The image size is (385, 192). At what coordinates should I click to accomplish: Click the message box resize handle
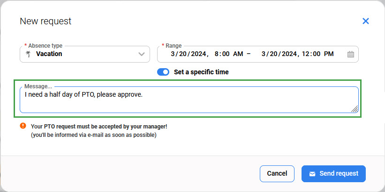[x=355, y=109]
